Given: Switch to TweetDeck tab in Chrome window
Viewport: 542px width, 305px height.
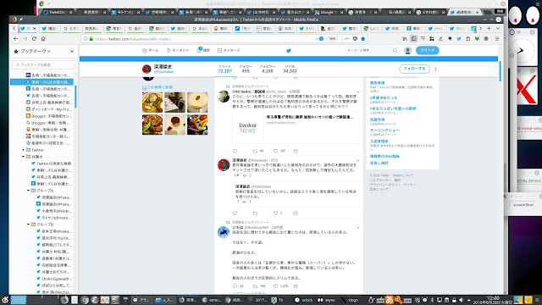Looking at the screenshot, I should pos(57,12).
